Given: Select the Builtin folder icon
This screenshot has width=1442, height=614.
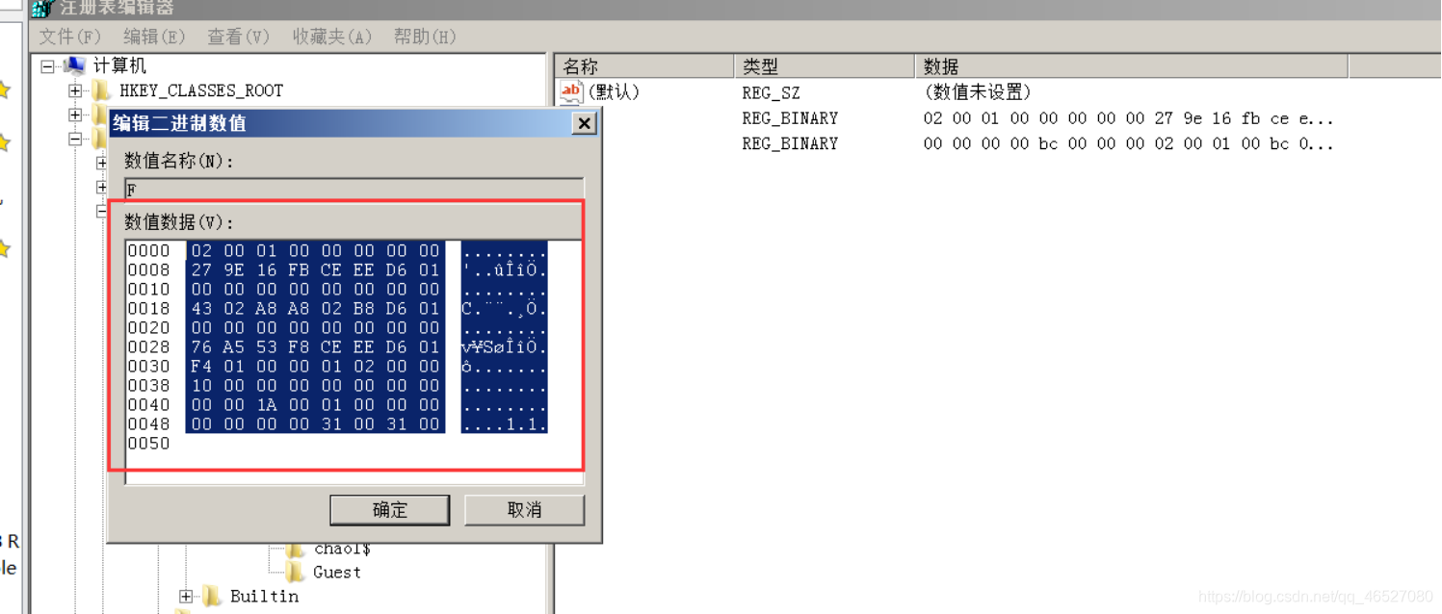Looking at the screenshot, I should (212, 597).
